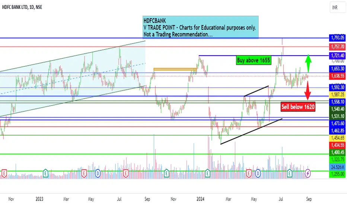Open the red E earnings marker near April 2024
This screenshot has width=347, height=205.
tap(249, 174)
